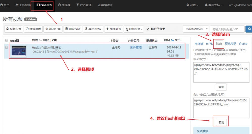The height and width of the screenshot is (134, 252).
Task: Click 复制 under flash格式2
Action: [x=221, y=122]
